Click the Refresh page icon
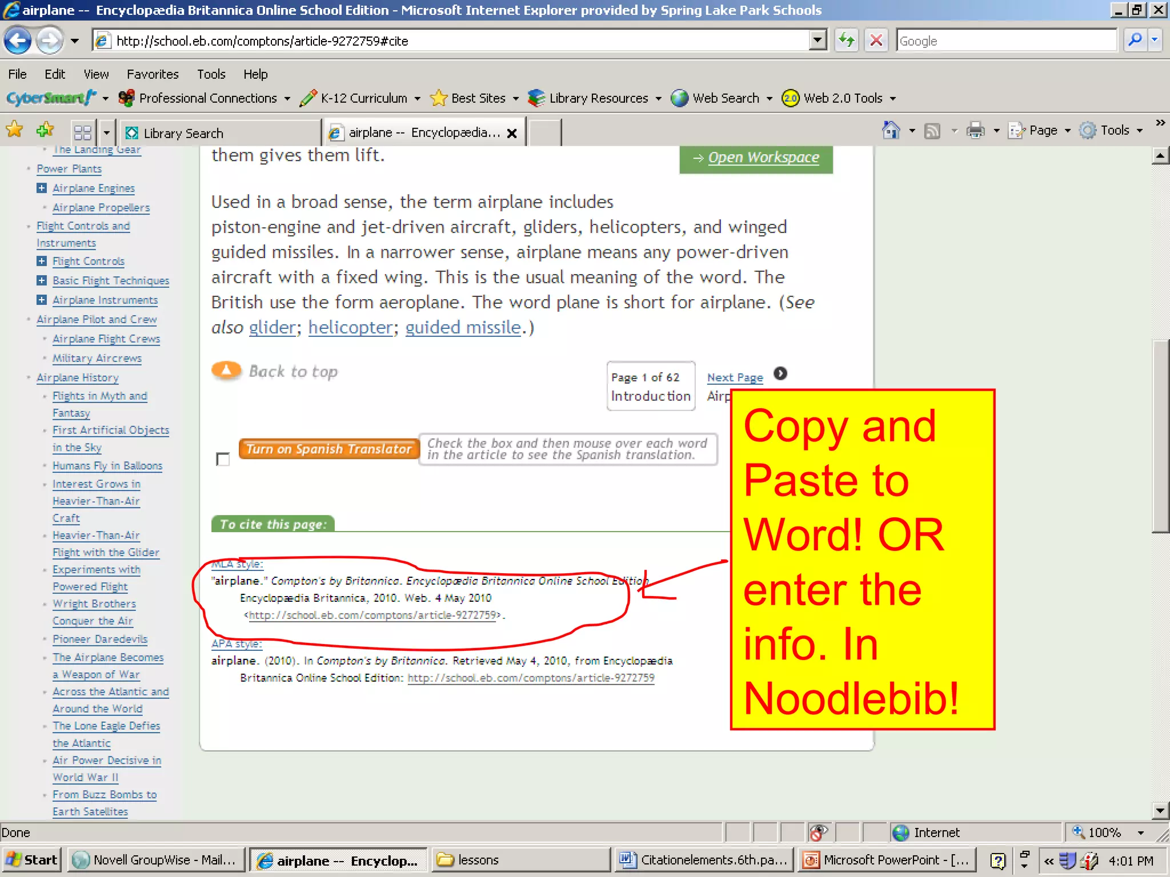 [x=847, y=41]
